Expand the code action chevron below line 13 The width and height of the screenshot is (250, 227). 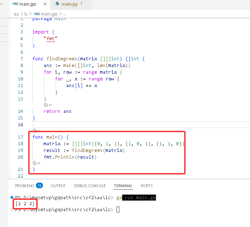pyautogui.click(x=50, y=105)
